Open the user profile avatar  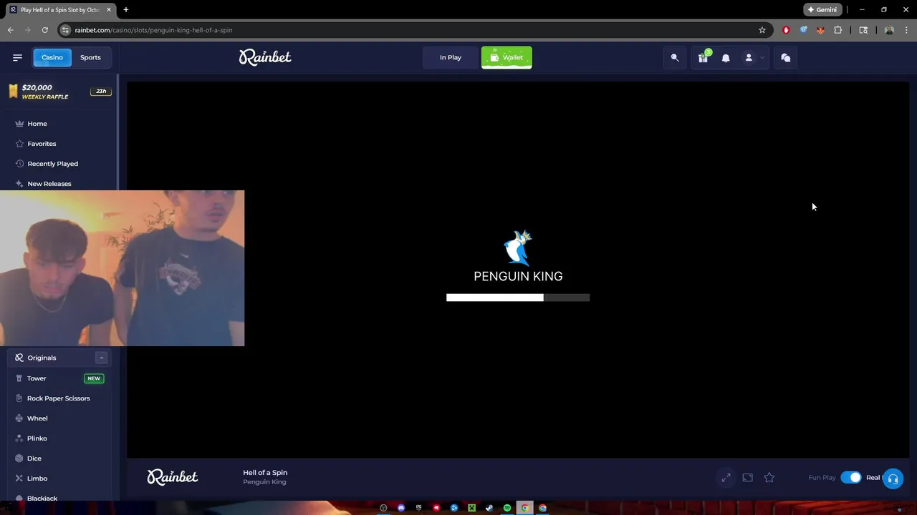coord(749,57)
